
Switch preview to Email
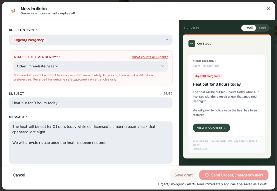[x=248, y=28]
